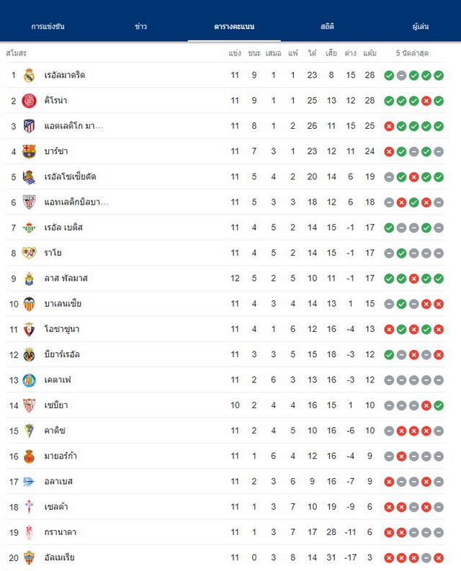Open the สถิติ tab
Viewport: 461px width, 571px height.
(327, 26)
